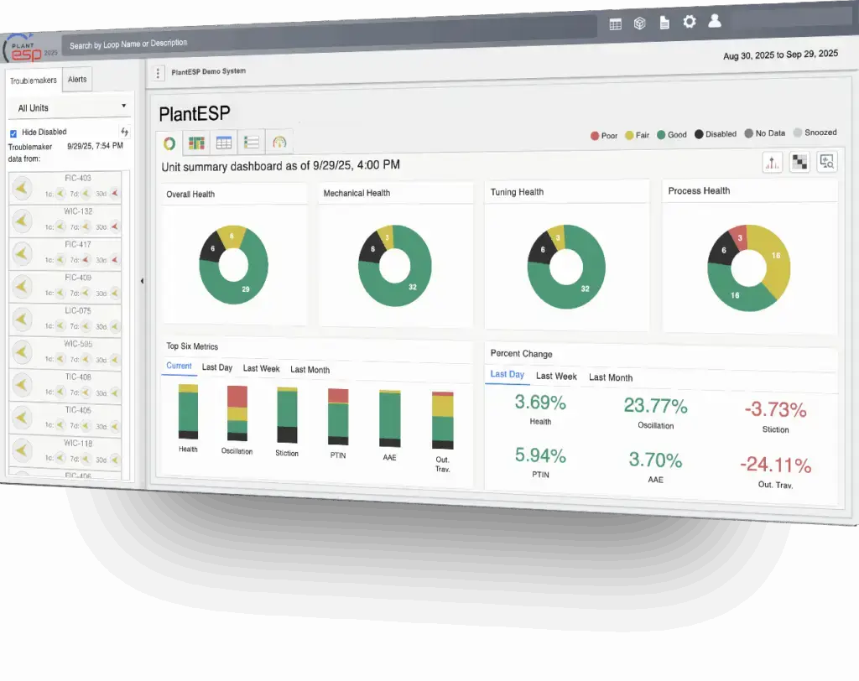859x681 pixels.
Task: Open the gauge view icon tab
Action: pos(279,143)
